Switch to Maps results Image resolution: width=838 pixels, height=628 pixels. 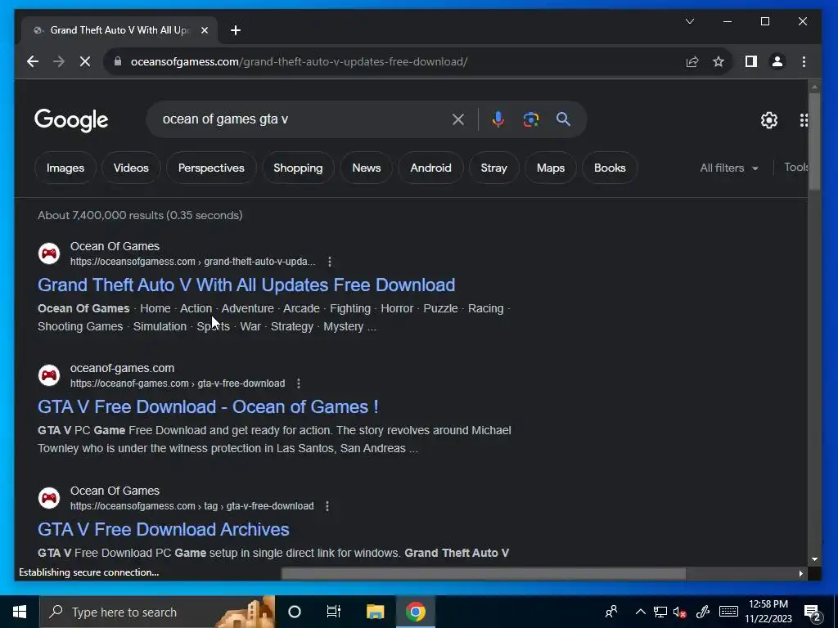click(x=551, y=168)
